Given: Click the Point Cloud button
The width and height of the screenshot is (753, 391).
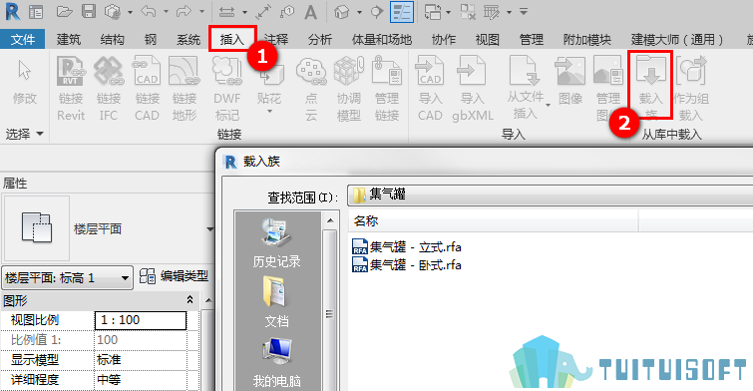Looking at the screenshot, I should (x=311, y=88).
